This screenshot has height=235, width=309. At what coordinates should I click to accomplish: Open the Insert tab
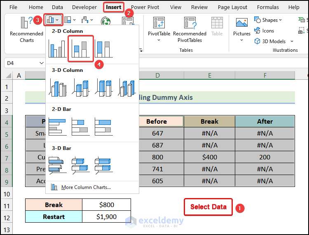coord(114,7)
